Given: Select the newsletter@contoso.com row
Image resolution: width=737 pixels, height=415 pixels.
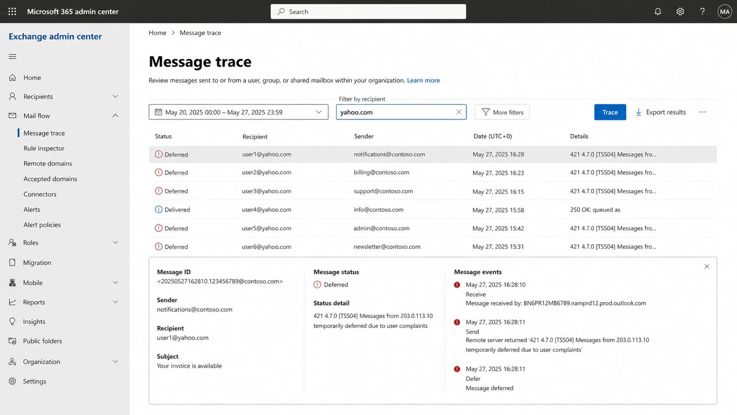Looking at the screenshot, I should pos(433,247).
